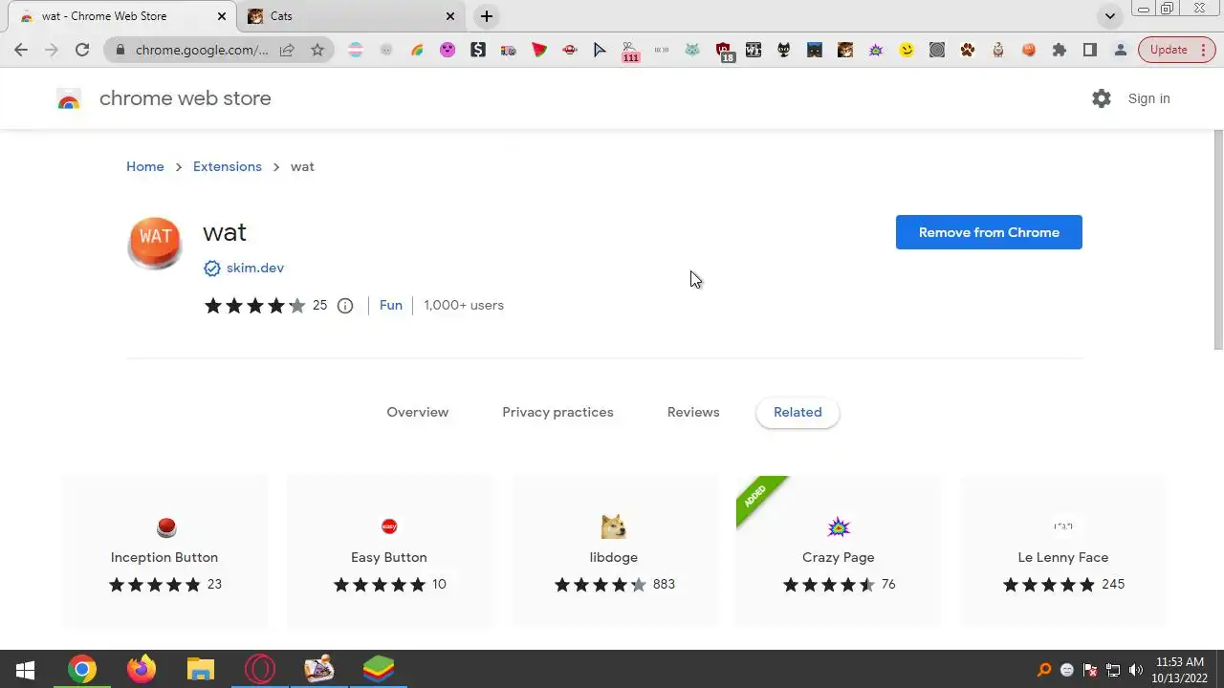This screenshot has height=688, width=1224.
Task: Click the chrome web store rainbow logo
Action: pos(69,99)
